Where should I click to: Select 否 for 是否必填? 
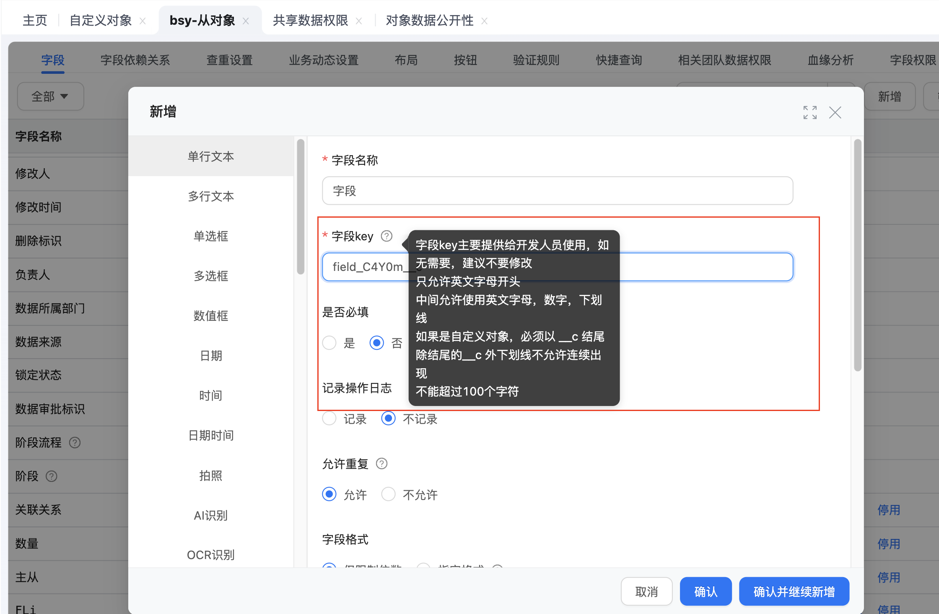pos(376,343)
